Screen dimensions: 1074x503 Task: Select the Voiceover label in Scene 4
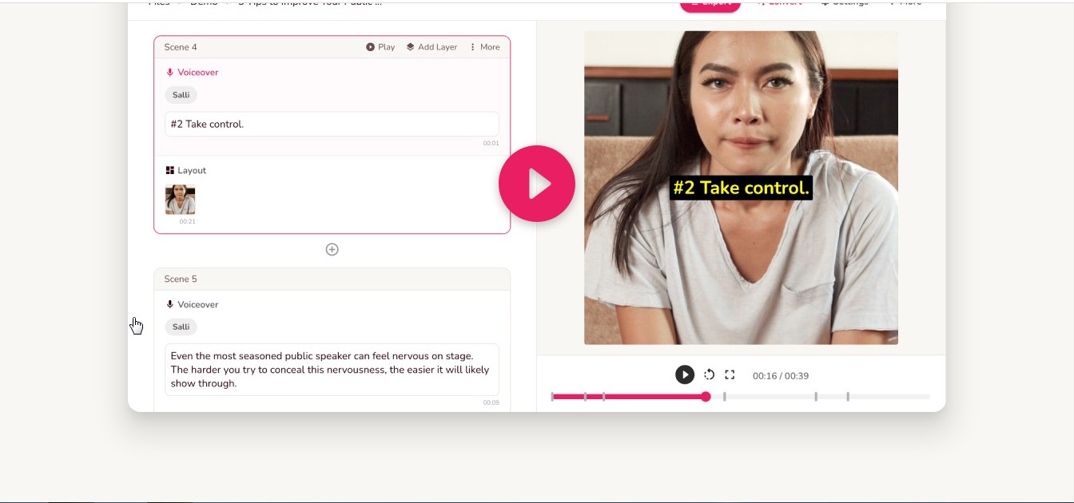tap(192, 72)
